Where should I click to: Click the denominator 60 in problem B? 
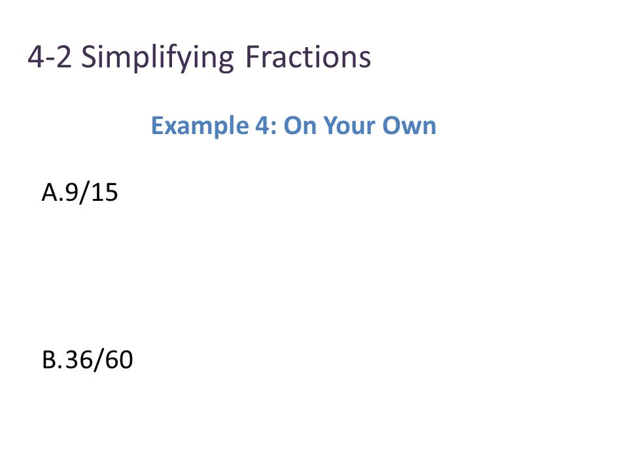point(119,360)
